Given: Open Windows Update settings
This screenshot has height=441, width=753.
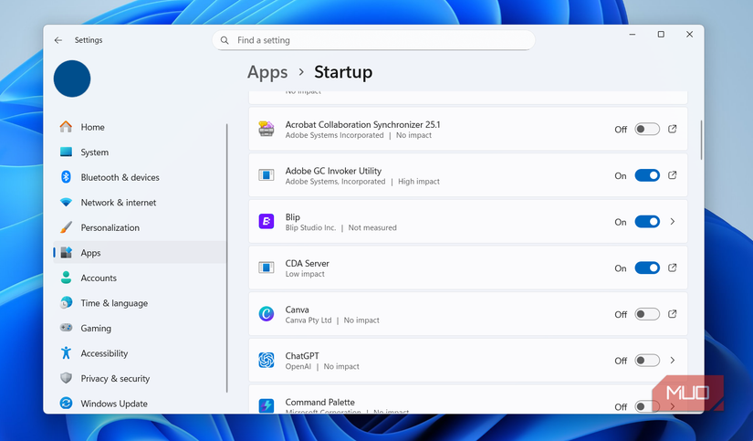Looking at the screenshot, I should coord(140,404).
